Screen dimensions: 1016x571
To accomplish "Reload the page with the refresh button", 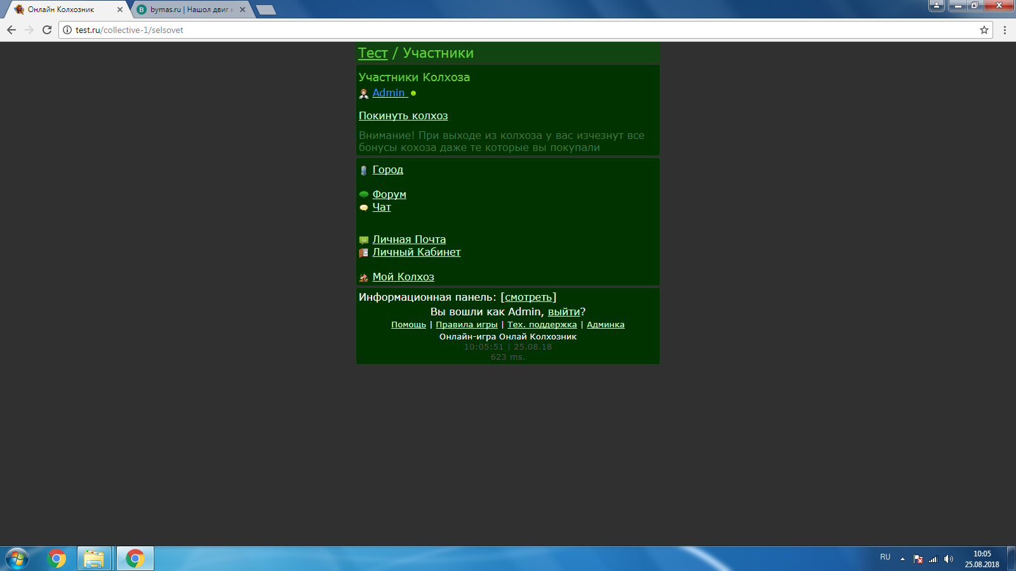I will point(47,30).
